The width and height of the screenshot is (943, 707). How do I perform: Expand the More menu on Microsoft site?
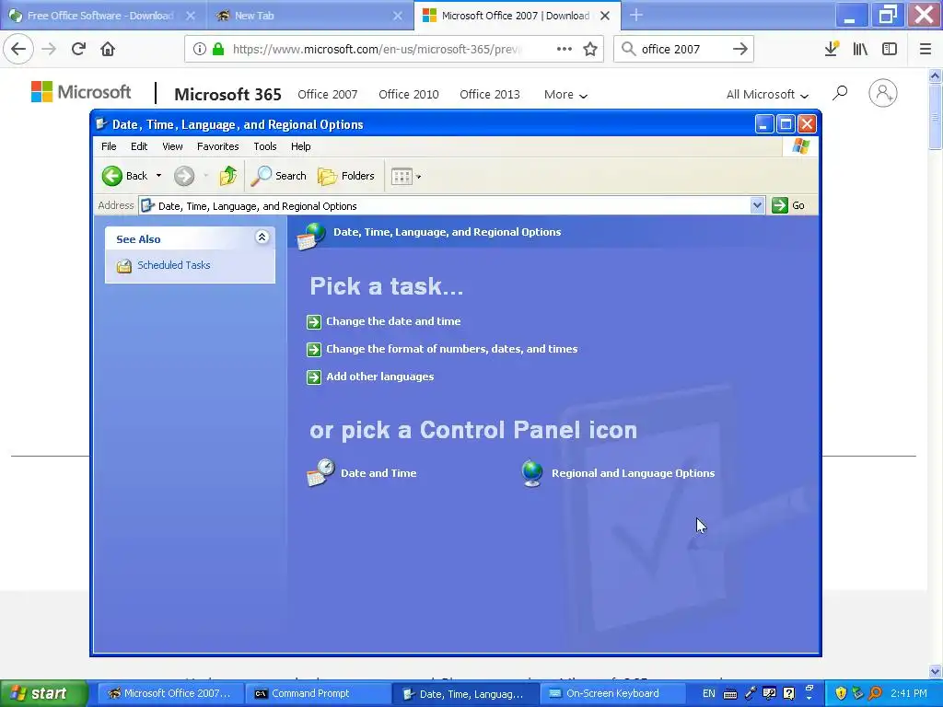point(565,95)
